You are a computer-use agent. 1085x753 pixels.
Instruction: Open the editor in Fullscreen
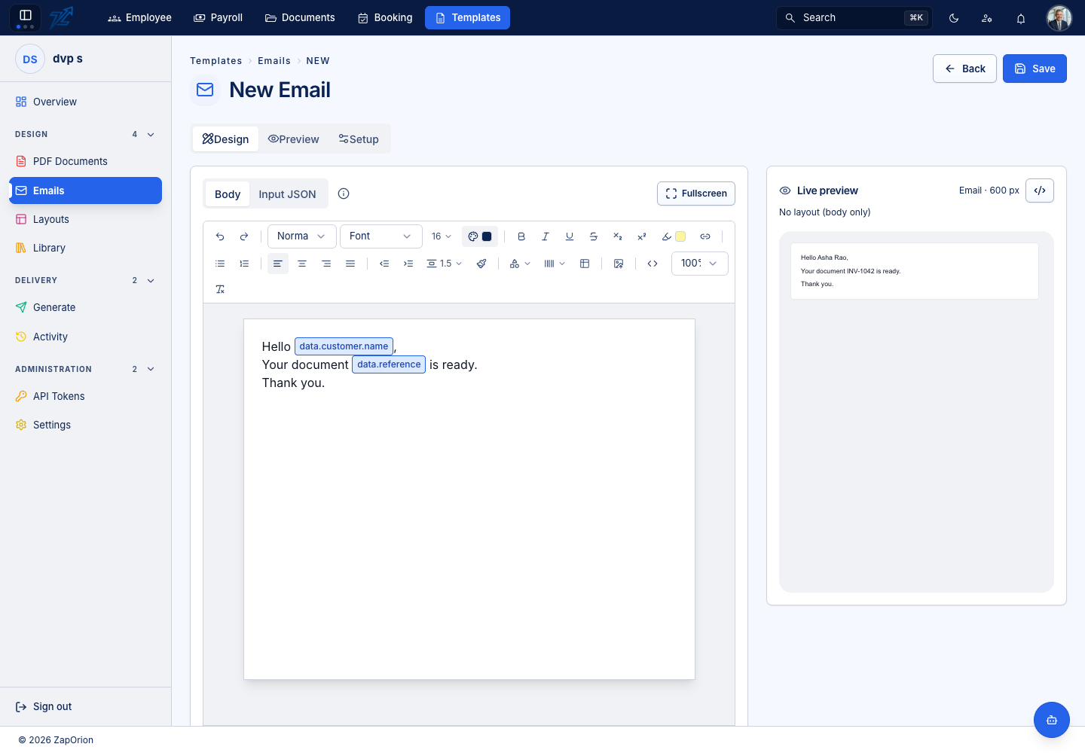point(696,194)
